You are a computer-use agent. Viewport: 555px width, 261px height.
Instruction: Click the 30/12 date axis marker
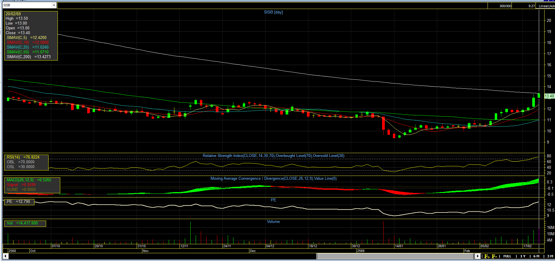pos(356,246)
